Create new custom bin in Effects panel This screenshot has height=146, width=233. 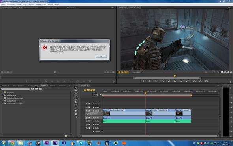coord(66,136)
